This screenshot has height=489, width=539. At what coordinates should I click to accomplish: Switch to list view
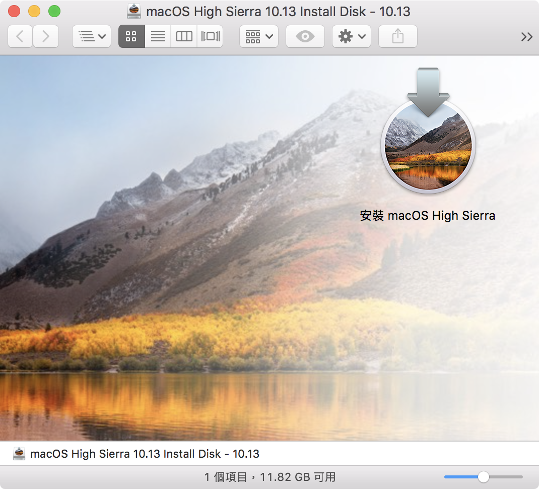pyautogui.click(x=158, y=36)
